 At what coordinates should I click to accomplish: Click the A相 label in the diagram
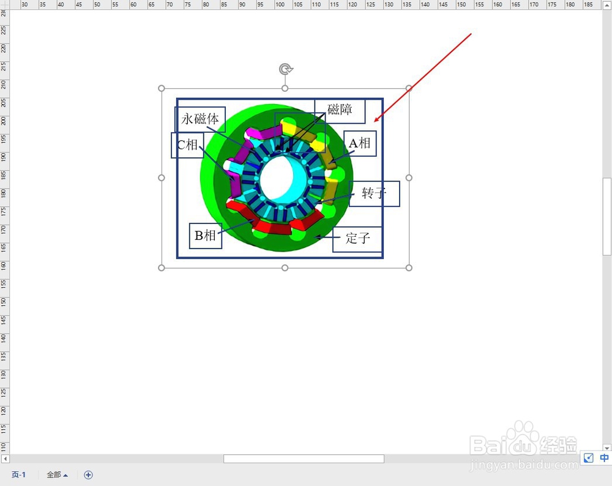coord(360,143)
